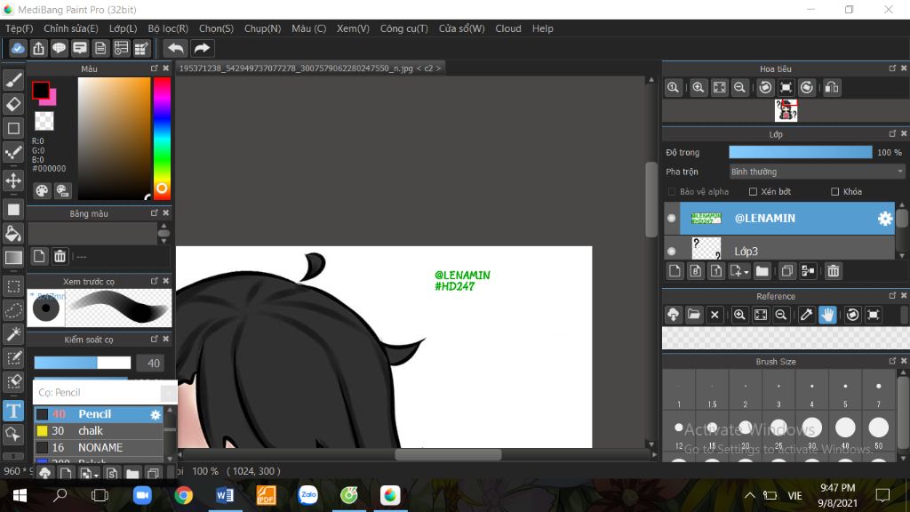The height and width of the screenshot is (512, 910).
Task: Open the Pha trộn blend mode dropdown
Action: click(817, 172)
